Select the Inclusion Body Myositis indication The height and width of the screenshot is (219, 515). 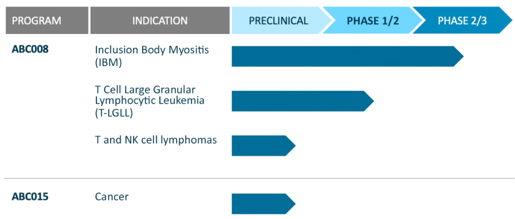click(152, 56)
